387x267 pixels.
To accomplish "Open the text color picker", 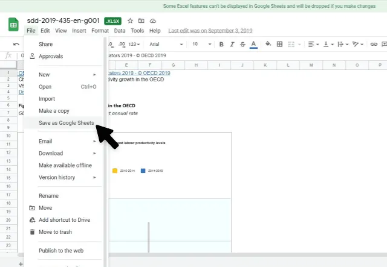I will [253, 45].
